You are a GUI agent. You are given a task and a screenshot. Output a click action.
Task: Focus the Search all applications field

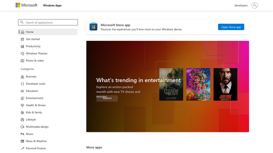(x=48, y=22)
